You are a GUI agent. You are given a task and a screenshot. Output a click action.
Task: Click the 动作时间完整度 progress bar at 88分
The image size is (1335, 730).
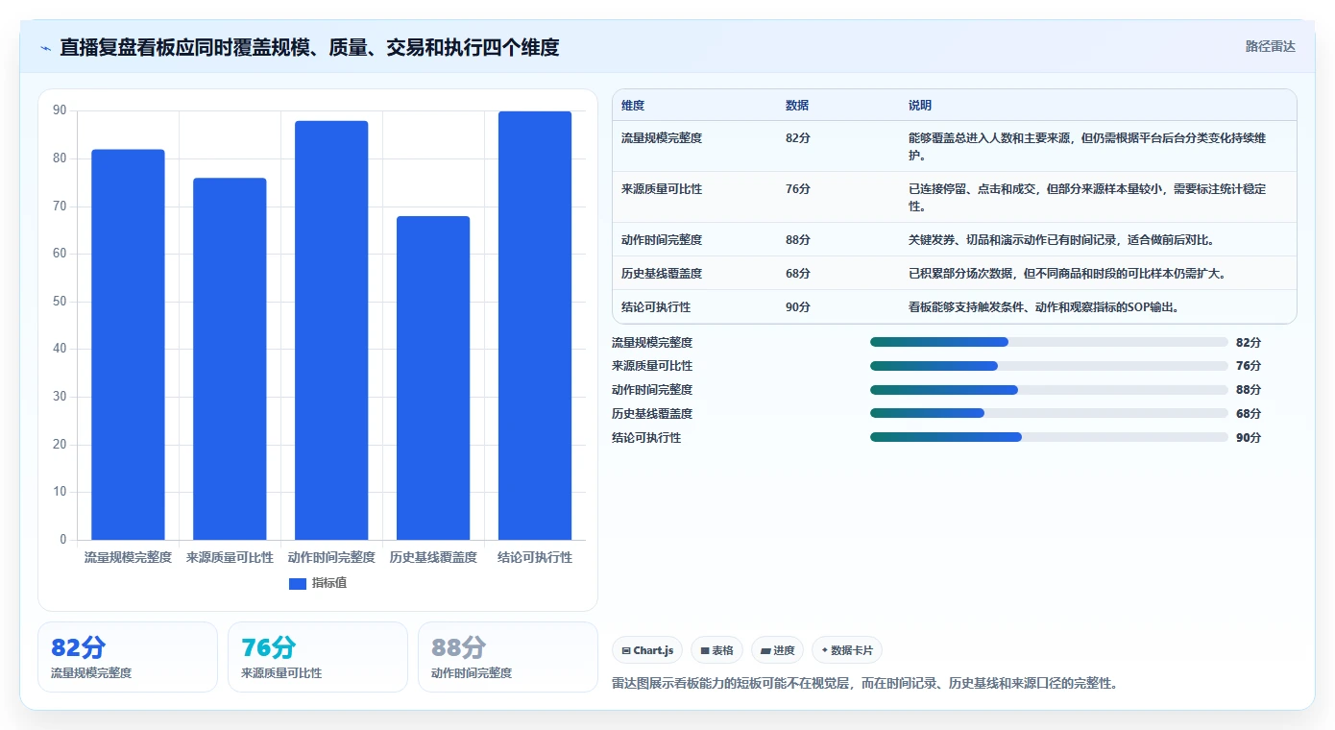click(1049, 390)
